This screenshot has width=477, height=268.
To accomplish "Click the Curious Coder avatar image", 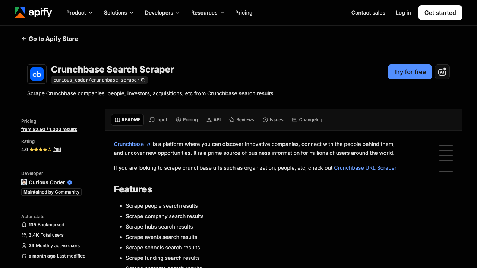I will (24, 182).
